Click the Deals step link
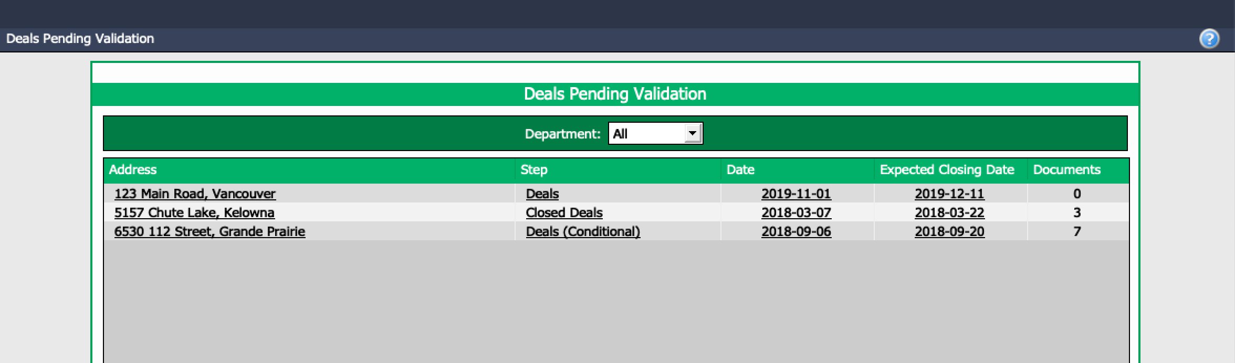 tap(542, 194)
